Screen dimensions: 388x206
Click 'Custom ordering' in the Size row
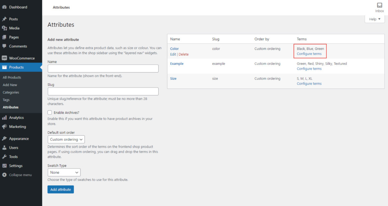point(267,78)
